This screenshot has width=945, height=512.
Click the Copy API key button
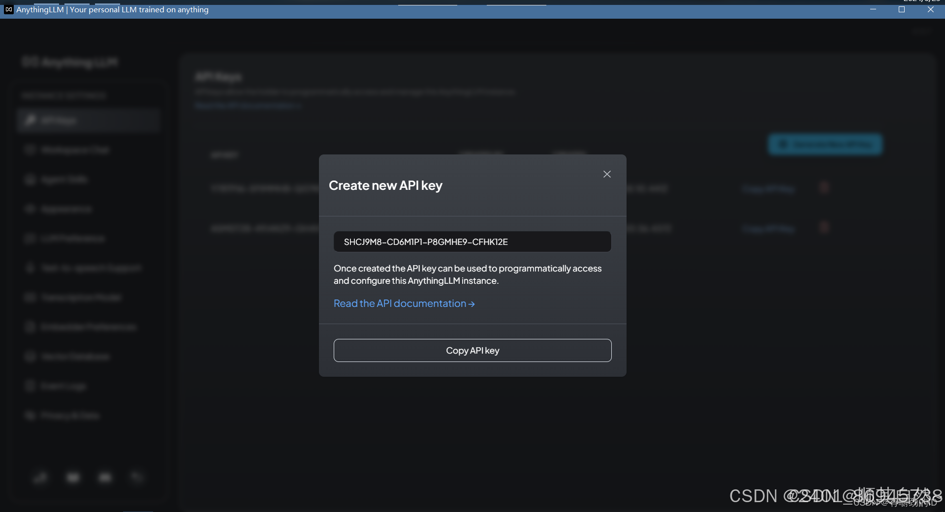point(472,350)
